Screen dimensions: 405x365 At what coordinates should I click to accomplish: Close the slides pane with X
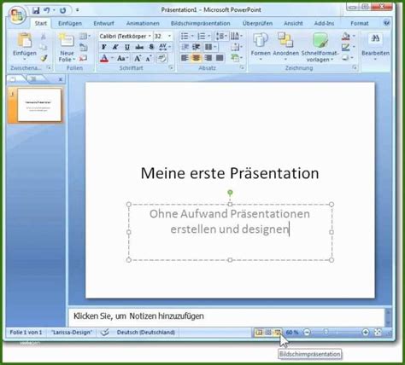(61, 79)
